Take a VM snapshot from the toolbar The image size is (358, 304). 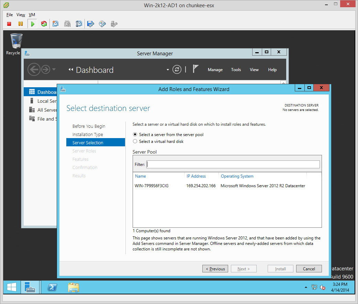[x=56, y=24]
